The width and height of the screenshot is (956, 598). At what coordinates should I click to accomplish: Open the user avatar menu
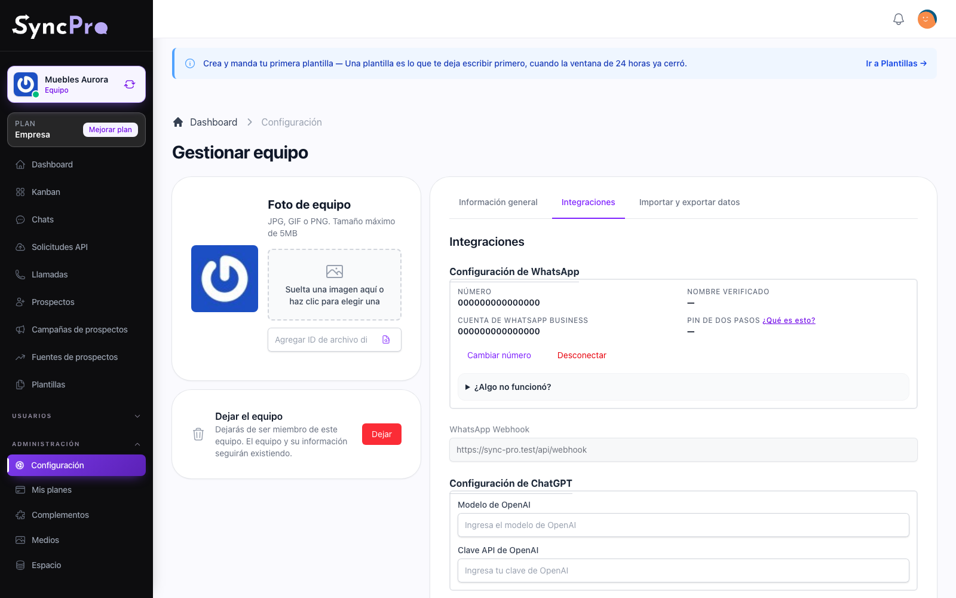(927, 19)
